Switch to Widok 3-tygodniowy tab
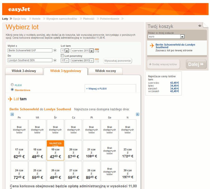Screen dimensions: 210x189 coord(66,71)
